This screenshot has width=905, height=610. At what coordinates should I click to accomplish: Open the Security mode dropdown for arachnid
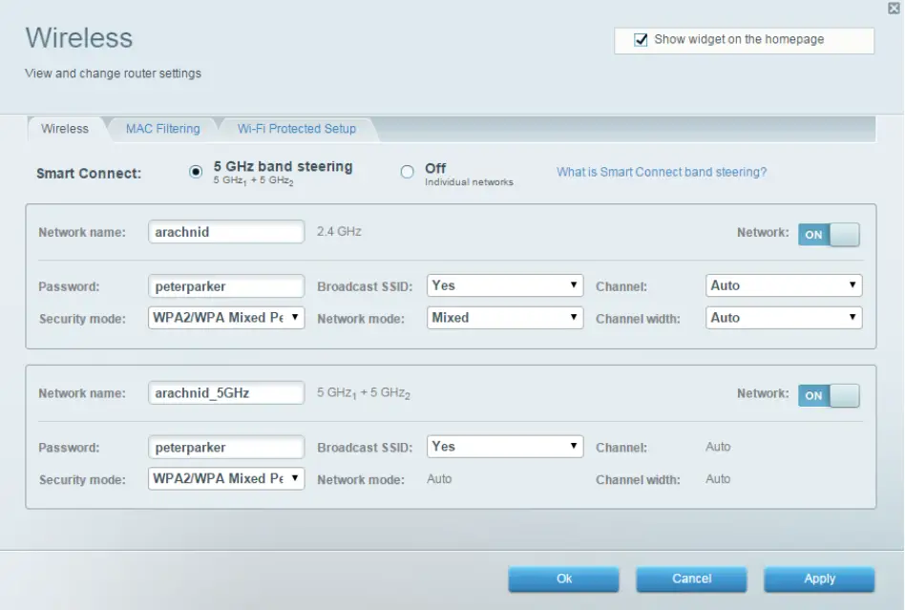(225, 318)
